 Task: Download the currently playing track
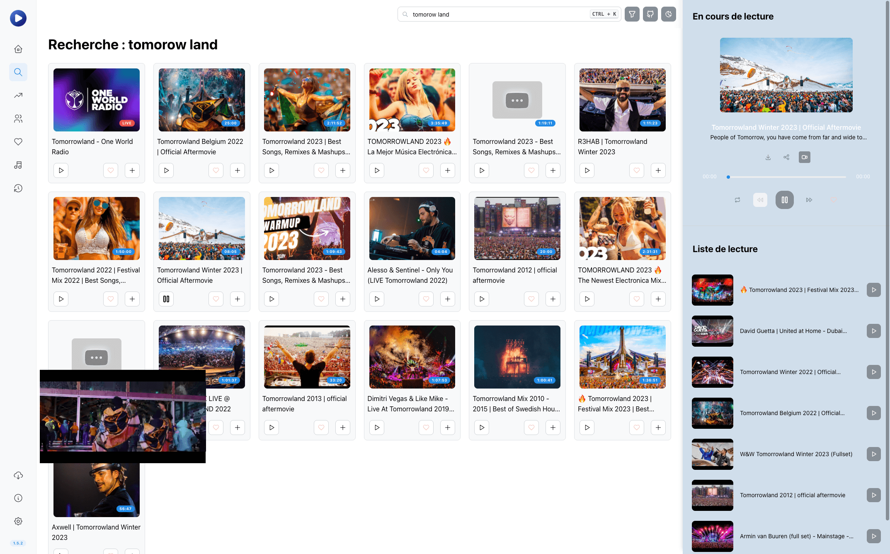click(x=768, y=157)
